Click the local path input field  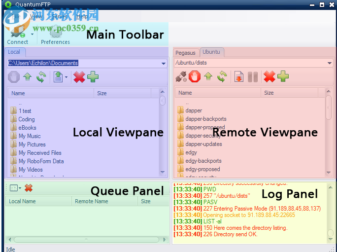tap(87, 63)
